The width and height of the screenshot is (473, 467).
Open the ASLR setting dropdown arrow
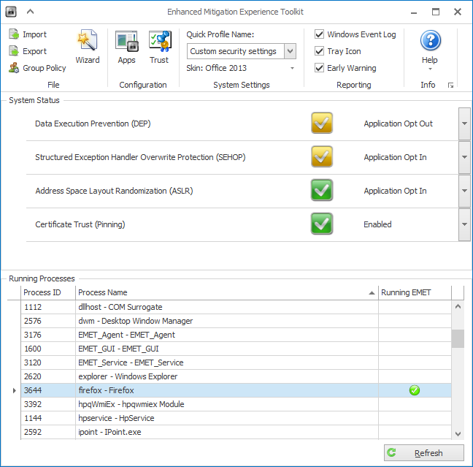tap(464, 191)
